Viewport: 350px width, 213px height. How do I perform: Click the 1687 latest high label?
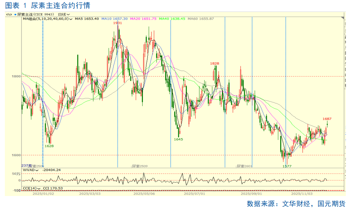pos(327,119)
